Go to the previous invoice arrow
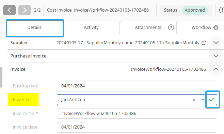Image resolution: width=224 pixels, height=134 pixels. coord(9,10)
